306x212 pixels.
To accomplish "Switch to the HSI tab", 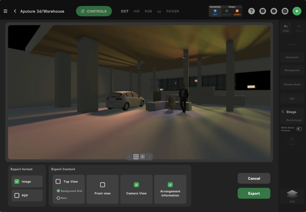I will 137,11.
